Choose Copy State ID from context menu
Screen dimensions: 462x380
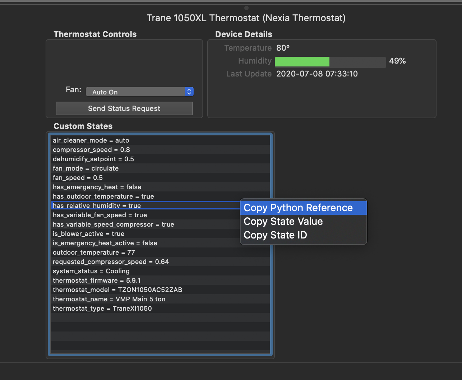coord(303,235)
